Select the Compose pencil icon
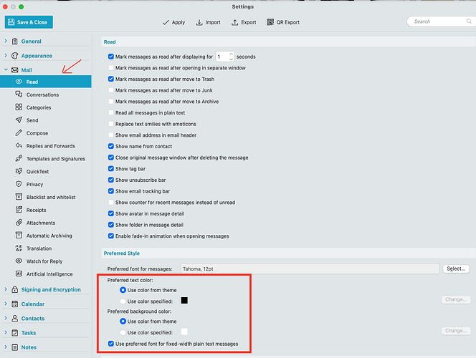The height and width of the screenshot is (358, 476). [x=19, y=133]
